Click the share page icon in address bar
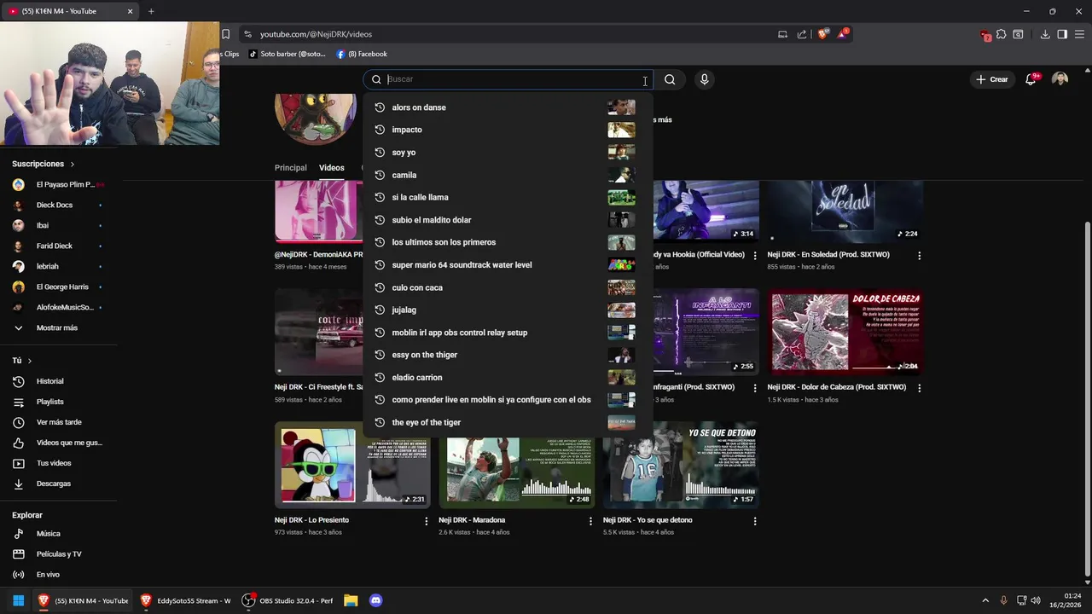The width and height of the screenshot is (1092, 614). point(802,34)
